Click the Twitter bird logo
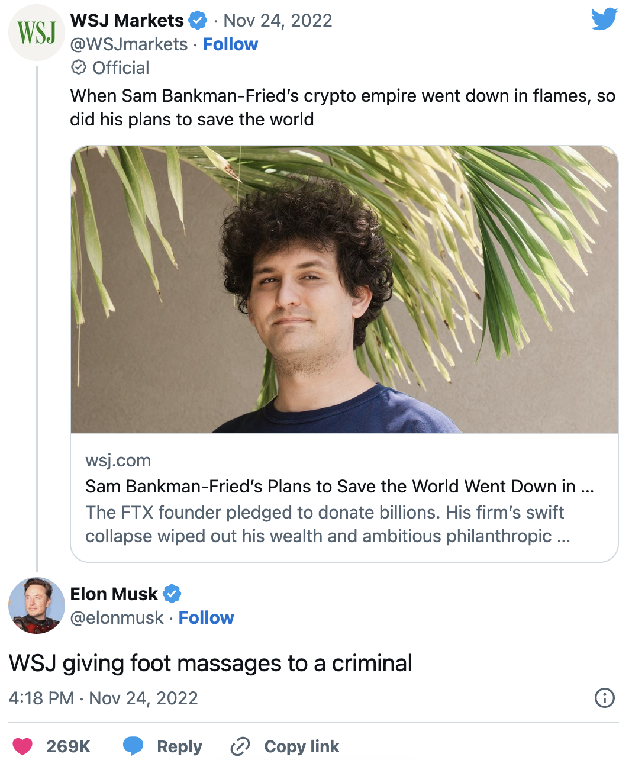The height and width of the screenshot is (760, 632). coord(604,19)
